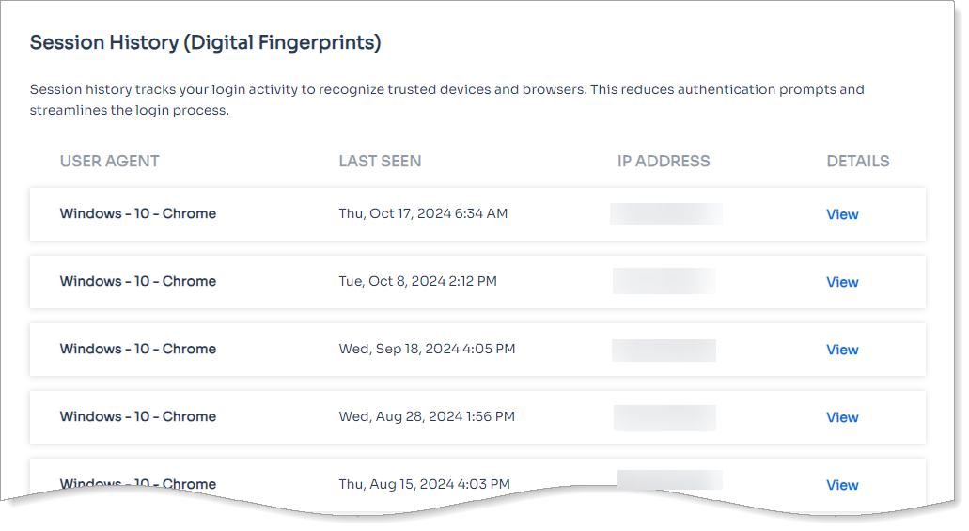Click the USER AGENT column header
The height and width of the screenshot is (531, 969).
(109, 161)
